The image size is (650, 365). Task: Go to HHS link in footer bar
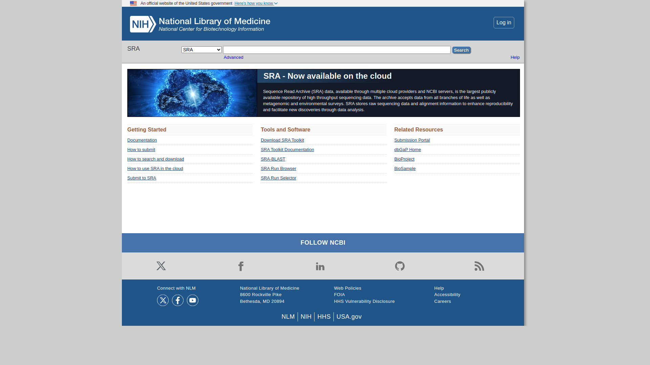(x=324, y=317)
